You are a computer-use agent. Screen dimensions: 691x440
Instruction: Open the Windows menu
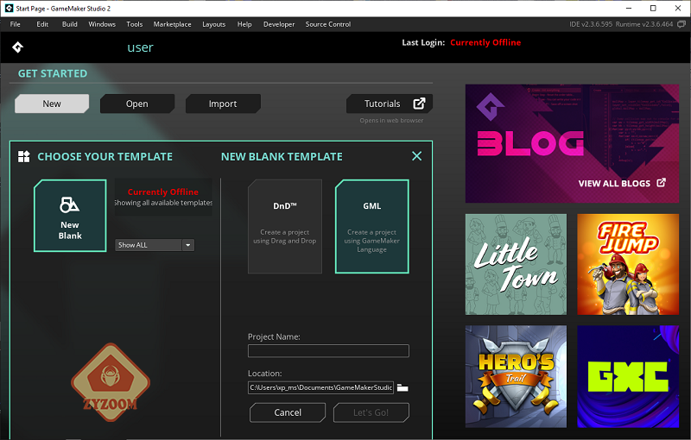point(102,24)
